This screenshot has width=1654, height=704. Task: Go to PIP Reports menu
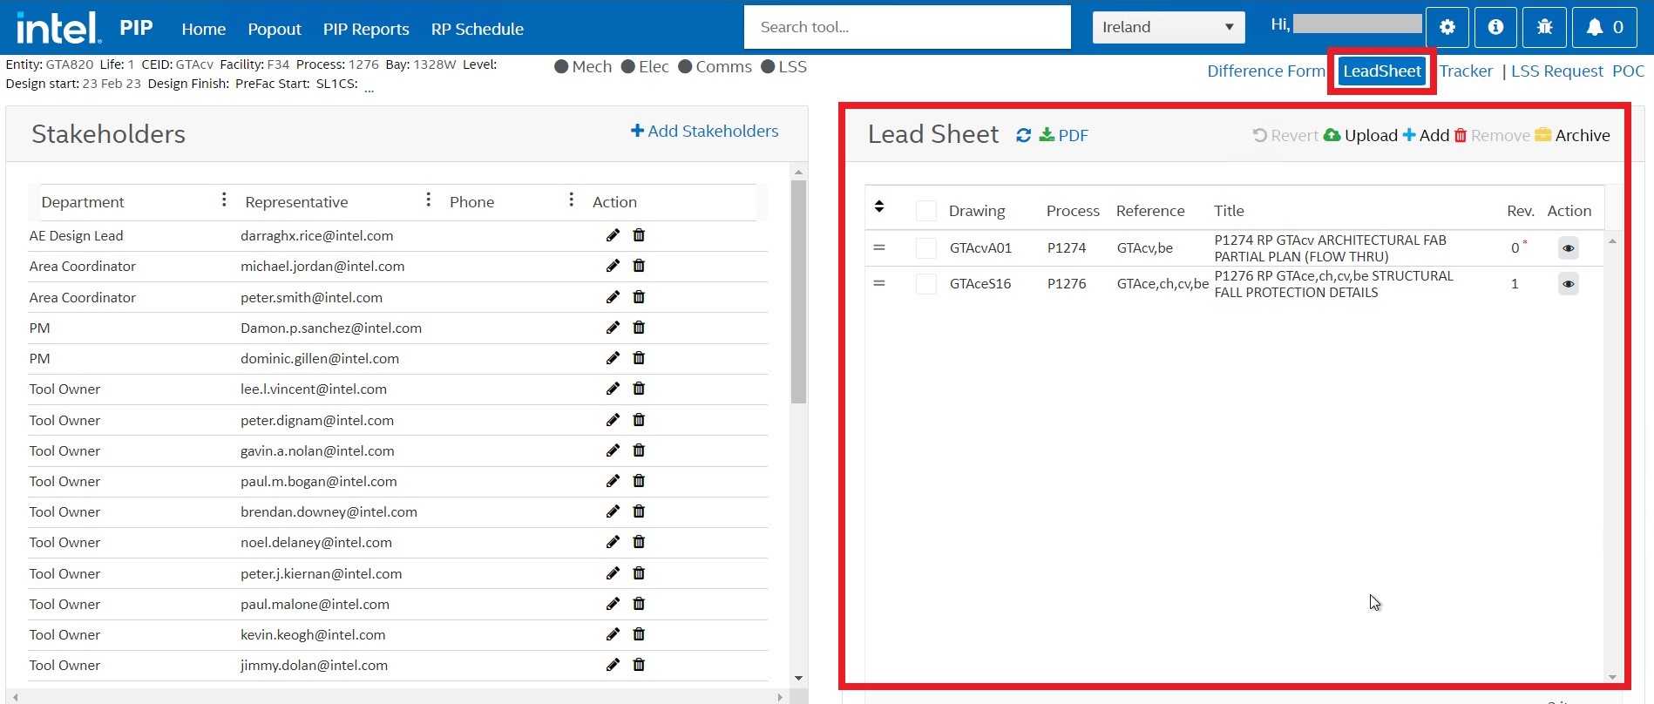[x=366, y=29]
